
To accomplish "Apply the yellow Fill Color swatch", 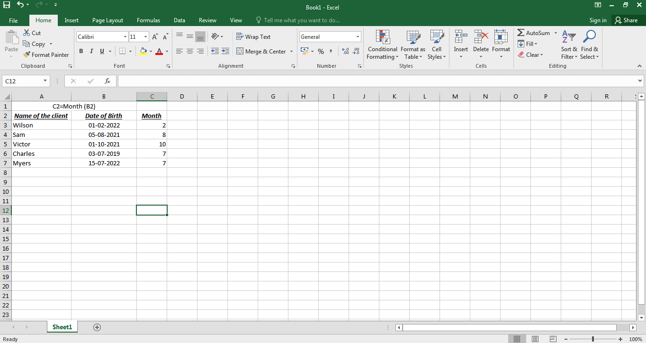I will tap(143, 51).
